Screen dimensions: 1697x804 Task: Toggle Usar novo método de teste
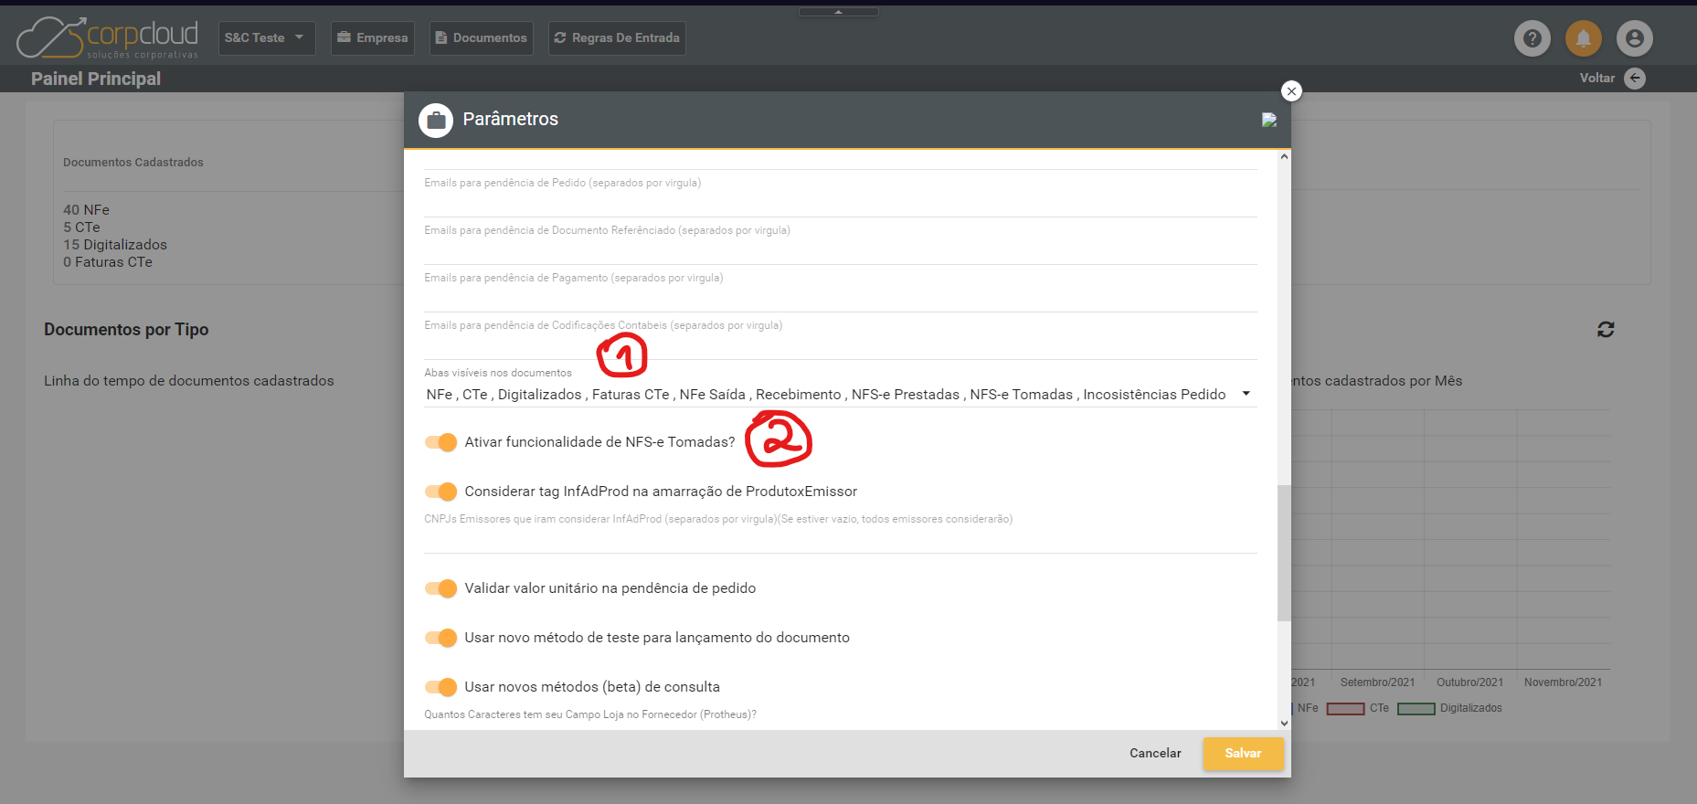click(x=440, y=638)
